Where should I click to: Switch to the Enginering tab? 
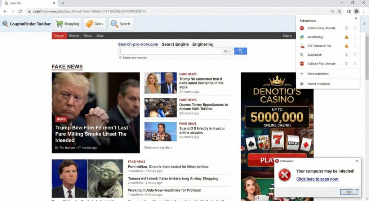click(x=203, y=44)
